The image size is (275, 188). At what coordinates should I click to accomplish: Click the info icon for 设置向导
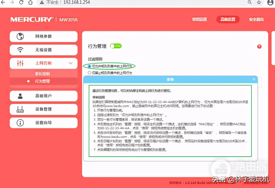20,123
